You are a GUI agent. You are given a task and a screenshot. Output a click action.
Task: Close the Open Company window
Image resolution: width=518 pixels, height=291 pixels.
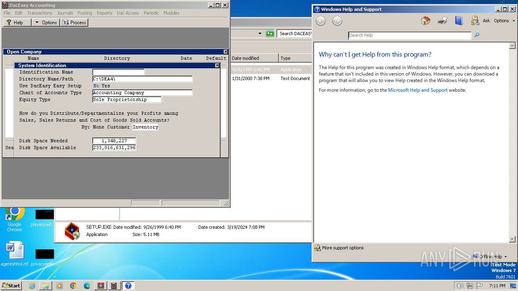(226, 52)
